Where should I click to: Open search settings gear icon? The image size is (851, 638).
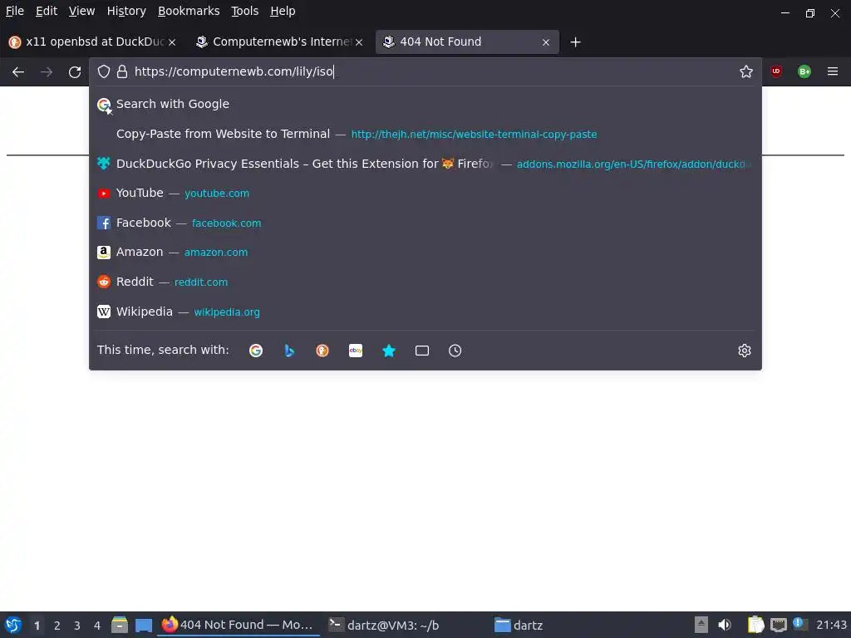click(x=744, y=351)
